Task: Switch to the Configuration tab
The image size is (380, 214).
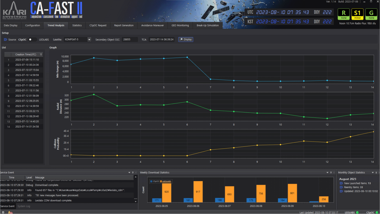Action: (x=33, y=25)
